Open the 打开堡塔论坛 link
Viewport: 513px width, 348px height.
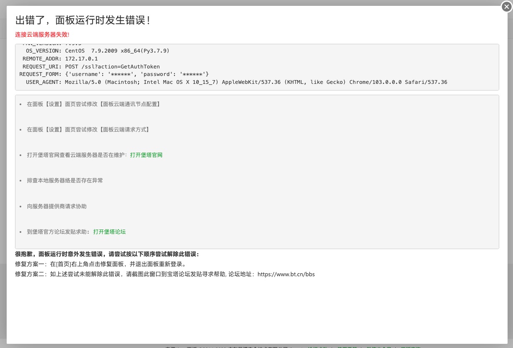coord(109,232)
